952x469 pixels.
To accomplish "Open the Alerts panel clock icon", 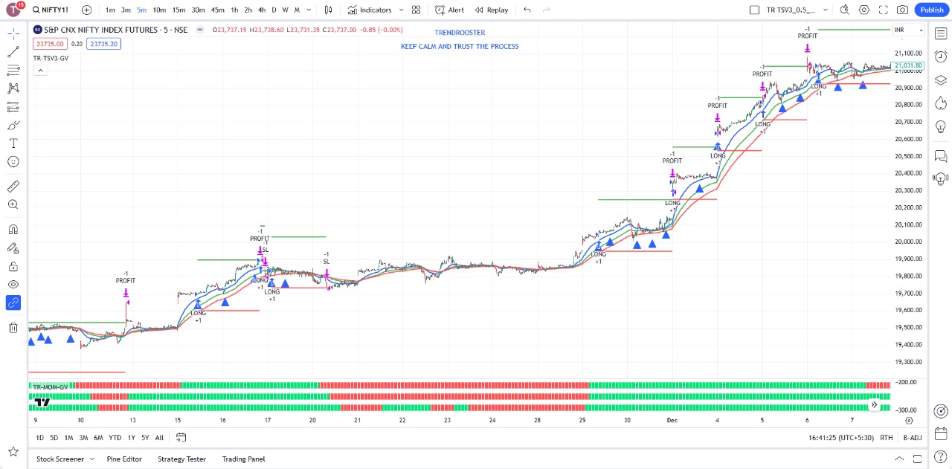I will pyautogui.click(x=940, y=58).
